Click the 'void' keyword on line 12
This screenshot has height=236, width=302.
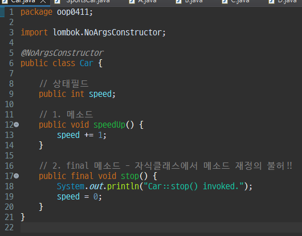[x=80, y=125]
